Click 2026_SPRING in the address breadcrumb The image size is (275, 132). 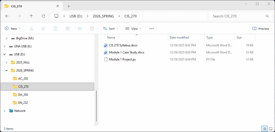(103, 16)
